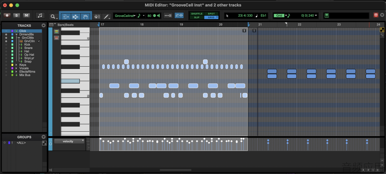Viewport: 386px width, 174px height.
Task: Select the Click track in list
Action: [x=23, y=31]
